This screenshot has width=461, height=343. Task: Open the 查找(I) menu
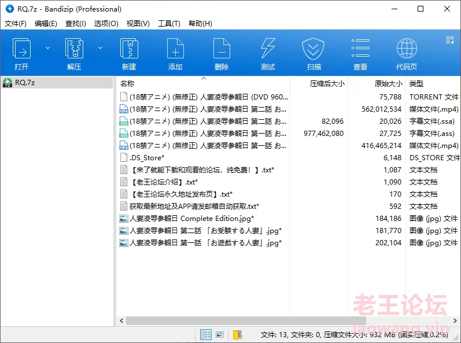tap(76, 24)
